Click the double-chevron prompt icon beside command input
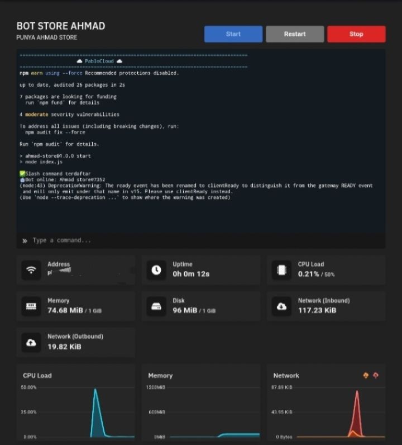Image resolution: width=402 pixels, height=445 pixels. 25,241
